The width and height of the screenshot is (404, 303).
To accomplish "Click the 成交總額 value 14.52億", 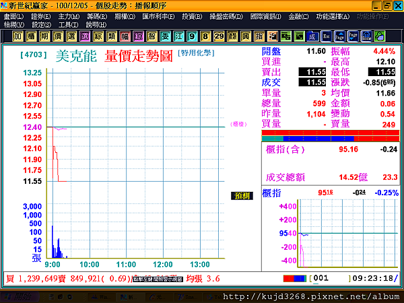I will [353, 177].
